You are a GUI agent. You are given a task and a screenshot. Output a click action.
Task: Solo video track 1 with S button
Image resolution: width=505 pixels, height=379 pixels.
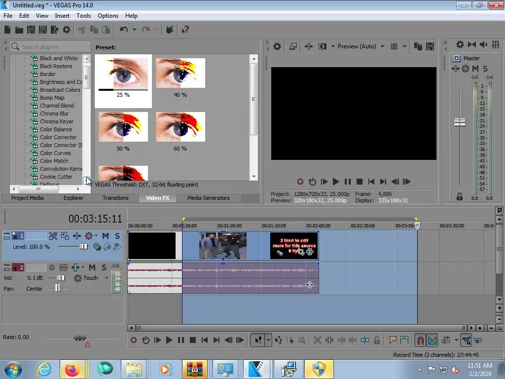click(x=117, y=236)
